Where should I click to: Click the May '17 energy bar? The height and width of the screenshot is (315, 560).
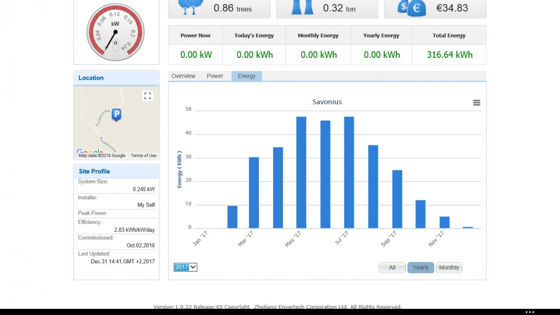click(x=301, y=172)
